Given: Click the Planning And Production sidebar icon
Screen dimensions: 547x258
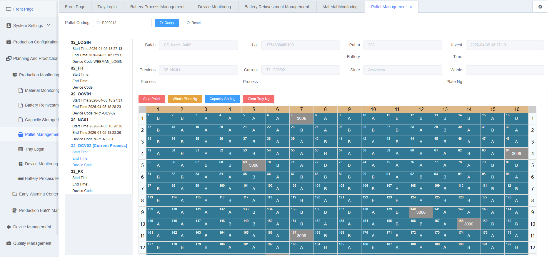Looking at the screenshot, I should coord(9,58).
